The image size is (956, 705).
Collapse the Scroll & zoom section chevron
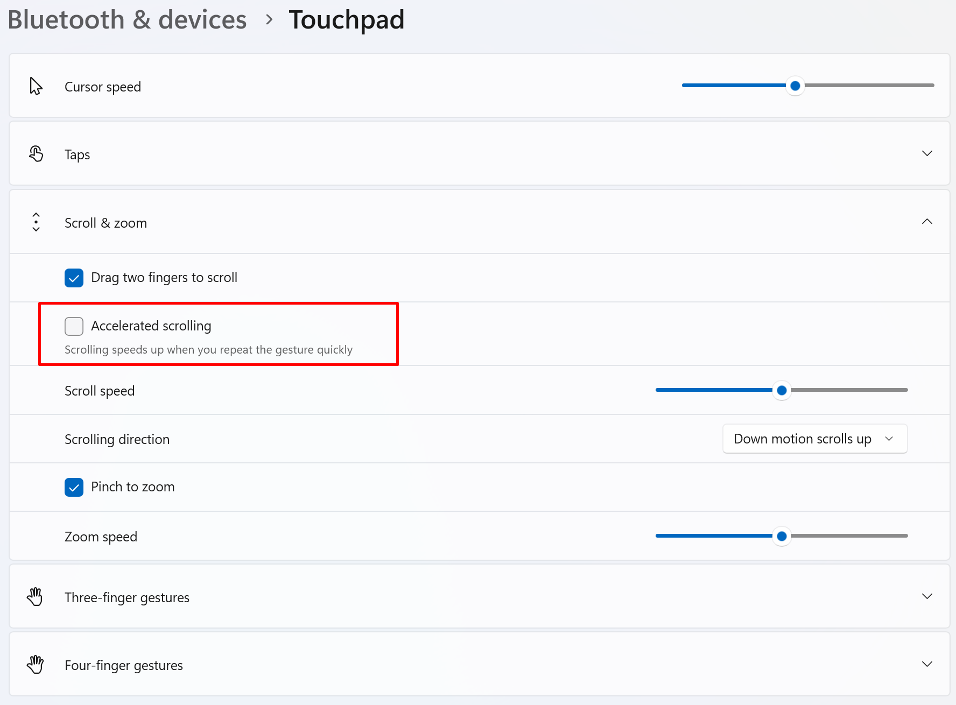[927, 221]
